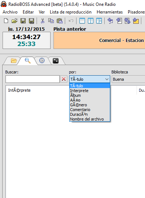Click the Buscar search text field
Viewport: 145px width, 198px height.
pyautogui.click(x=33, y=79)
